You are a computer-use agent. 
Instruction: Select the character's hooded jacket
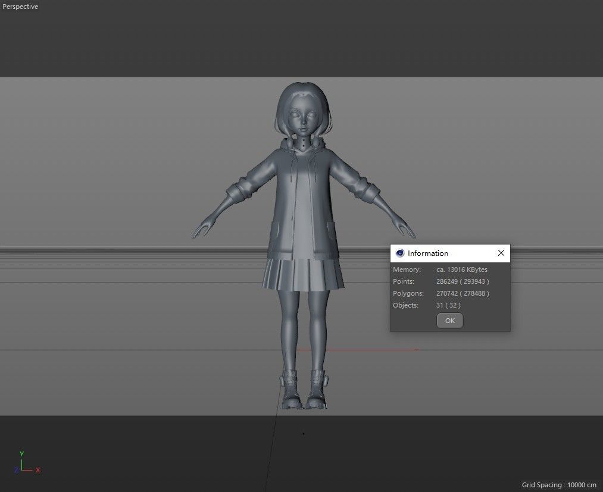pos(304,196)
